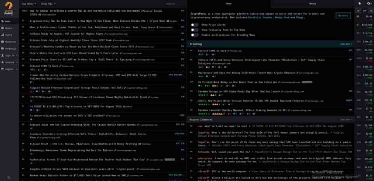
Task: Switch to the About tab
Action: 312,4
